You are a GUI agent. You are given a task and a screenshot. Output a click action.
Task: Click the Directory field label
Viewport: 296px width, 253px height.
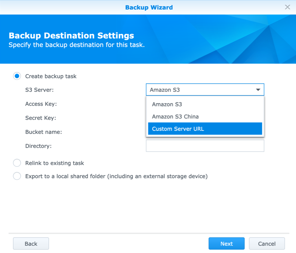[38, 146]
